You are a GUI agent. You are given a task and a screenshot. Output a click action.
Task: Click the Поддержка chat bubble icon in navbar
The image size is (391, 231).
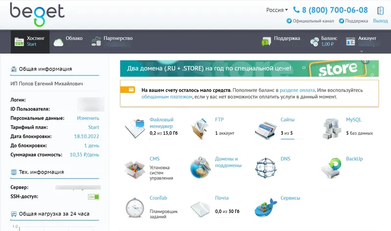click(266, 41)
